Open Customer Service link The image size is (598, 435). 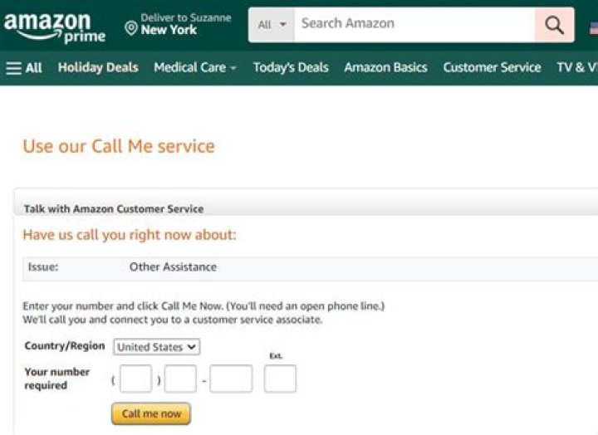(x=492, y=68)
